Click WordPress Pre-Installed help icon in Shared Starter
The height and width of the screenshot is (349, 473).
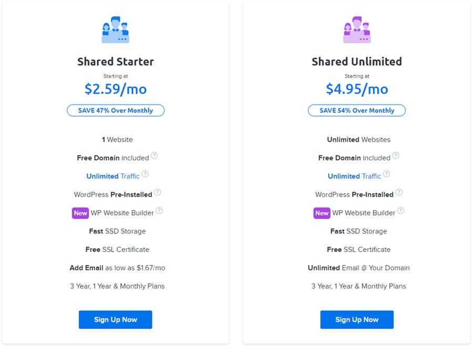coord(157,193)
